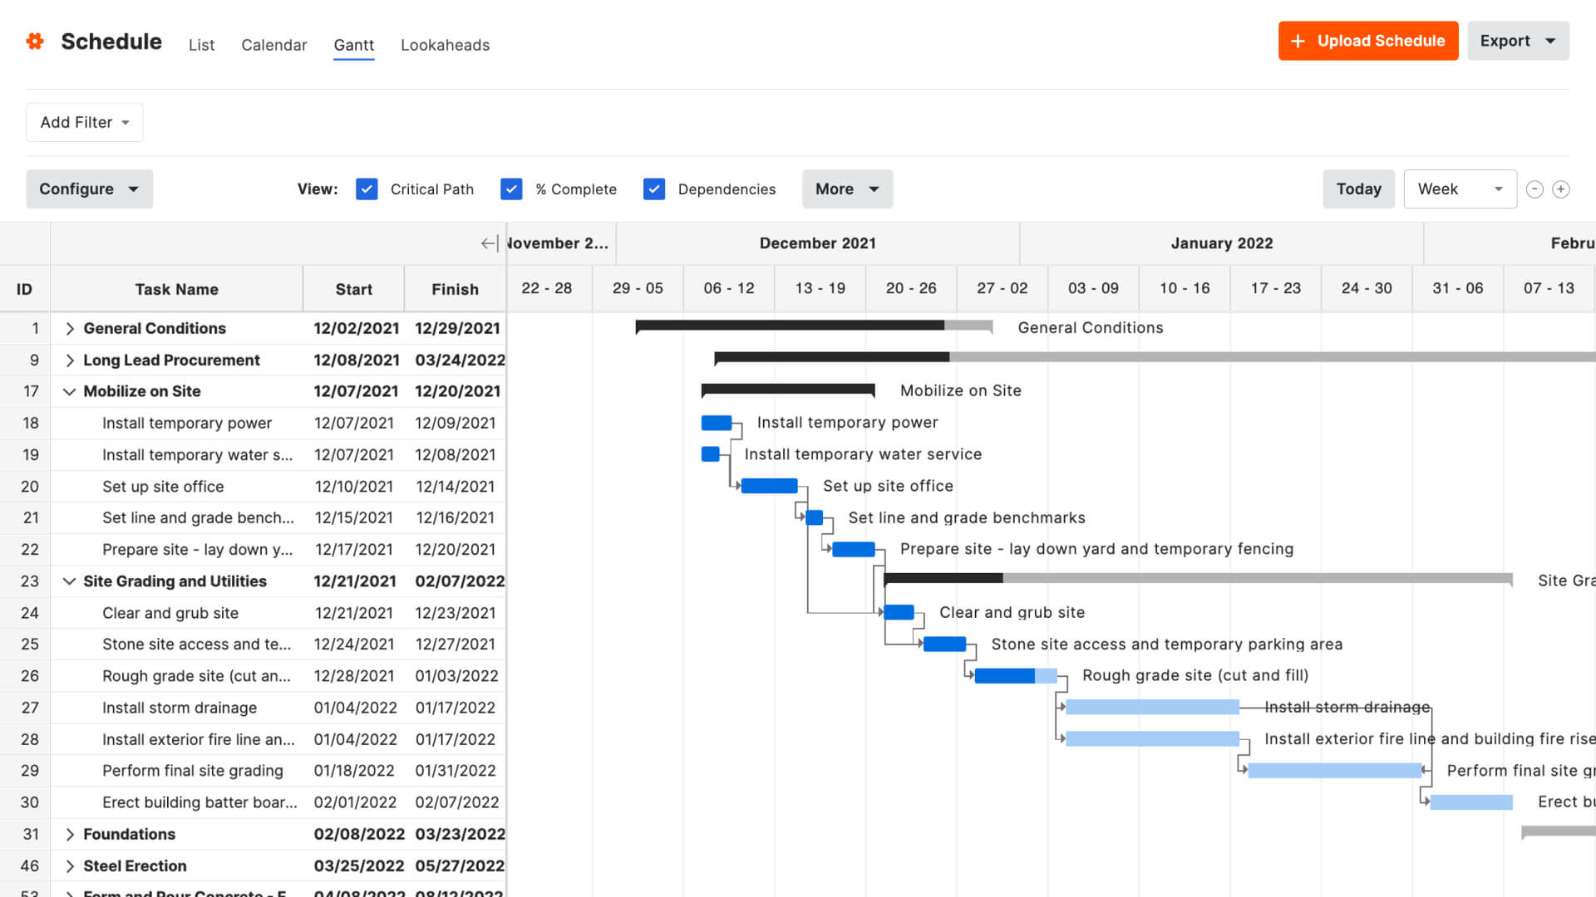Image resolution: width=1596 pixels, height=897 pixels.
Task: Click the January 2022 month header
Action: coord(1222,243)
